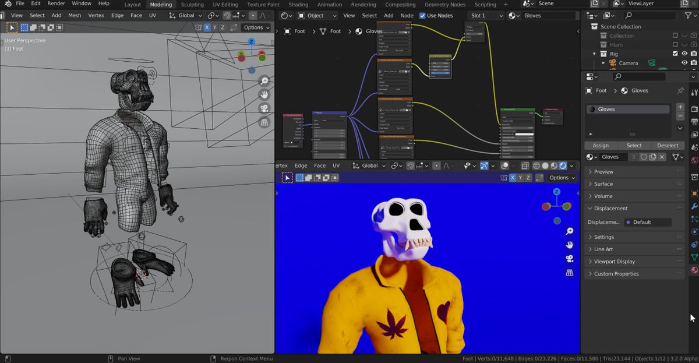Switch perspective/orthographic grid gizmo in wireframe viewport
This screenshot has height=363, width=699.
point(264,122)
